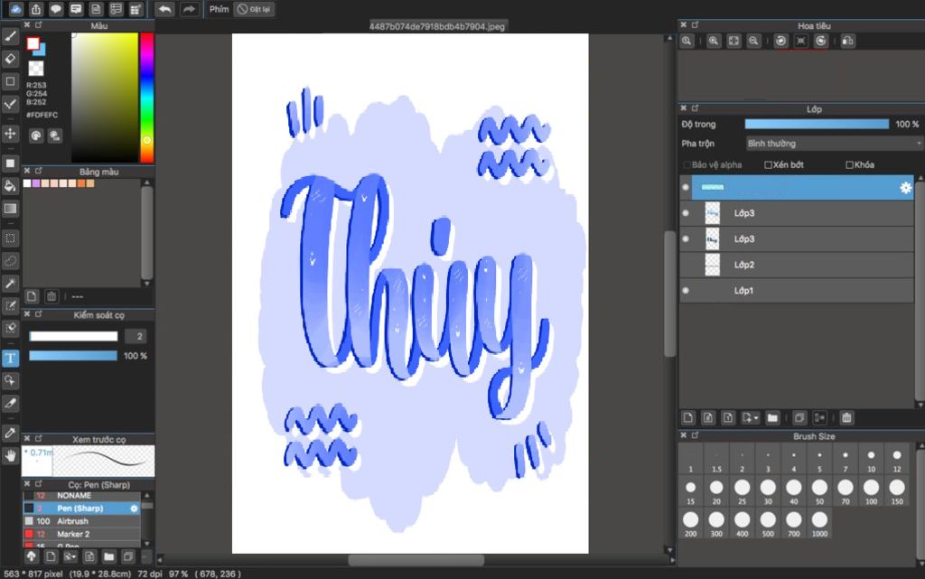Hide the Lớp1 layer
Viewport: 925px width, 579px height.
[x=686, y=290]
